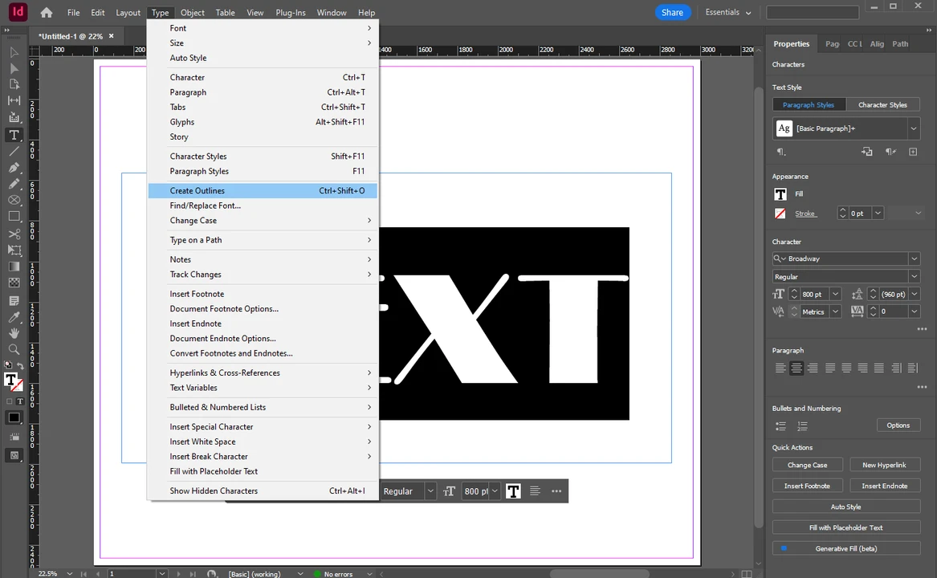
Task: Set paragraph alignment to Align Left
Action: coord(780,368)
